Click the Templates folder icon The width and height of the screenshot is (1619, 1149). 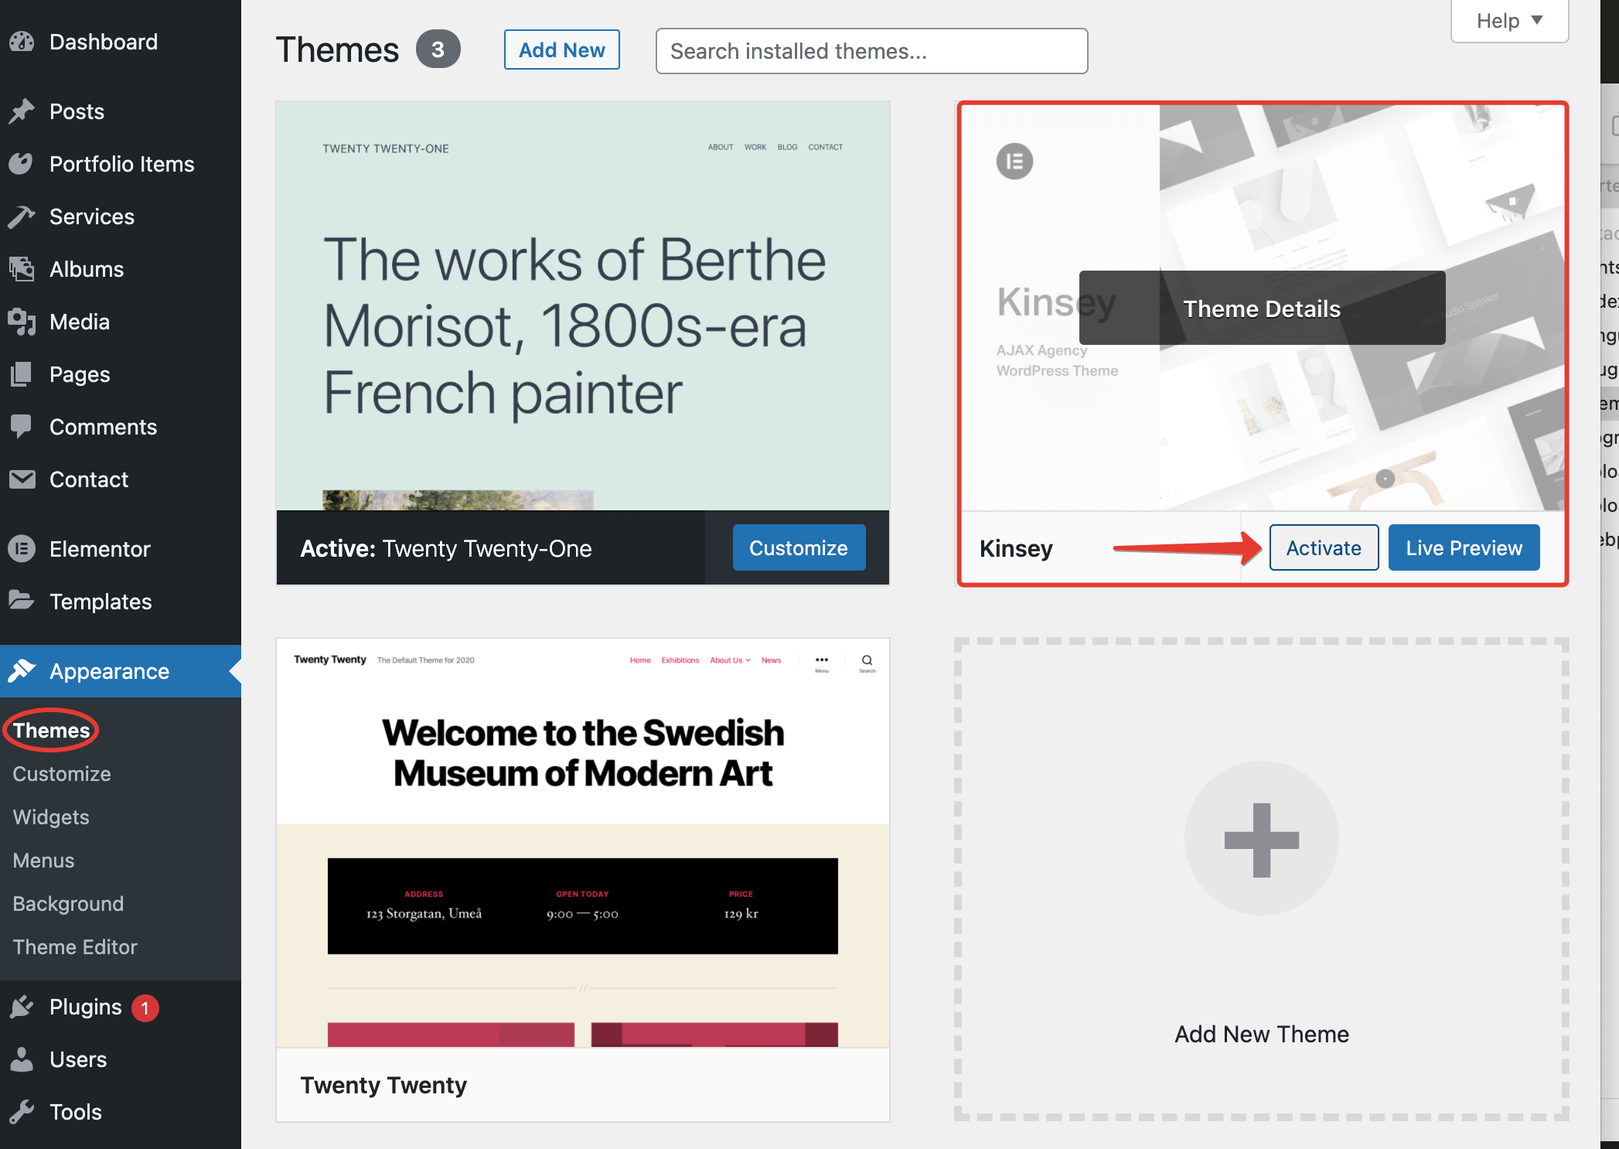tap(22, 601)
